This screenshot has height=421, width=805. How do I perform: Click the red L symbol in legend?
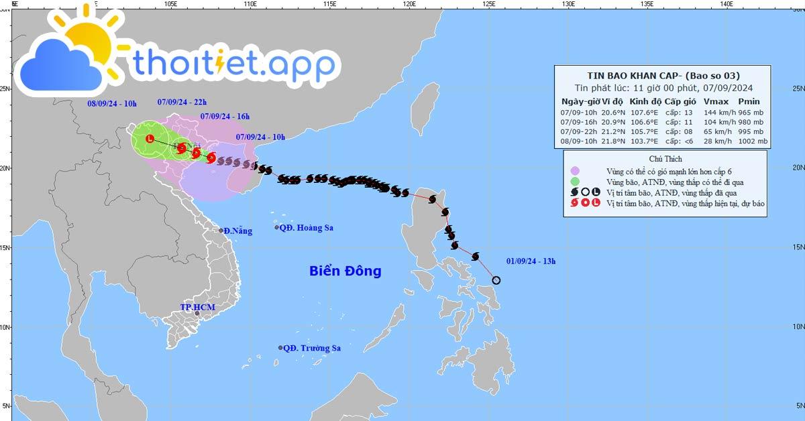coord(596,203)
